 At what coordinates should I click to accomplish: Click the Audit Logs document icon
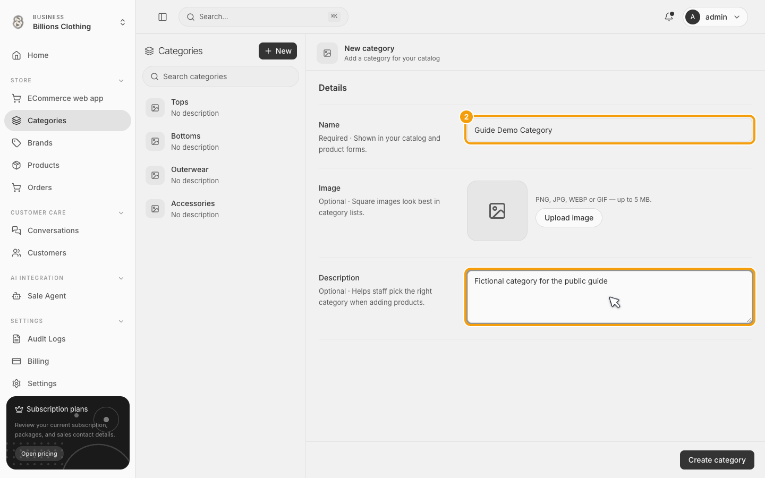16,339
